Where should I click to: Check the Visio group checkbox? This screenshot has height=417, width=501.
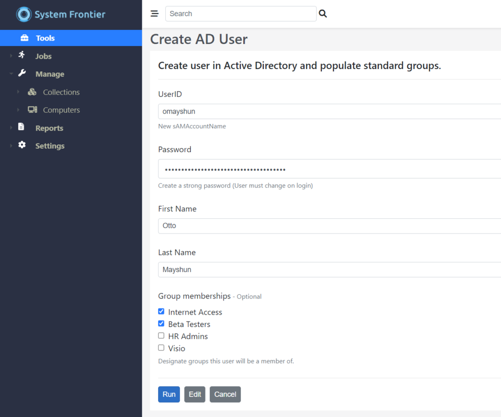[x=161, y=348]
